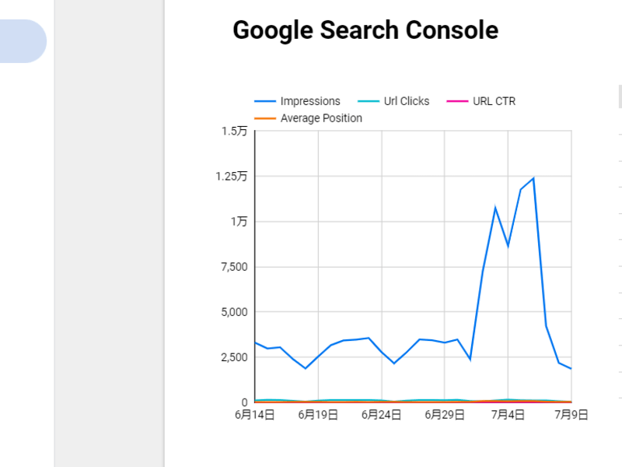Click the magenta URL CTR legend swatch
The image size is (622, 467).
pyautogui.click(x=457, y=101)
